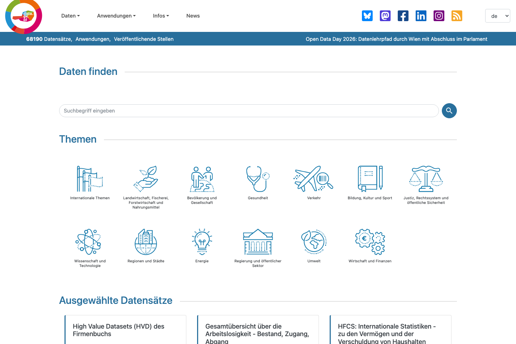516x344 pixels.
Task: Click inside the Suchbegriff search field
Action: [249, 111]
